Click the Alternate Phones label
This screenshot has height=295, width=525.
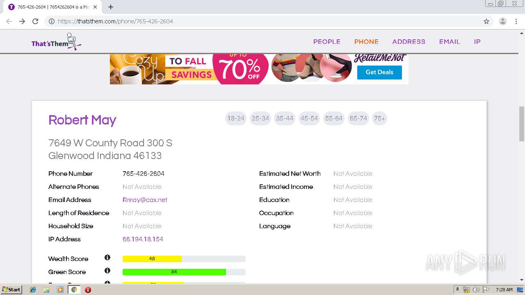pos(74,187)
